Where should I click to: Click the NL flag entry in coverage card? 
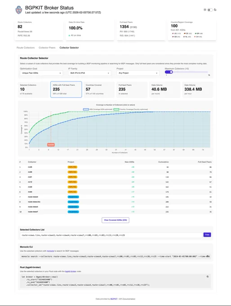coord(187,37)
